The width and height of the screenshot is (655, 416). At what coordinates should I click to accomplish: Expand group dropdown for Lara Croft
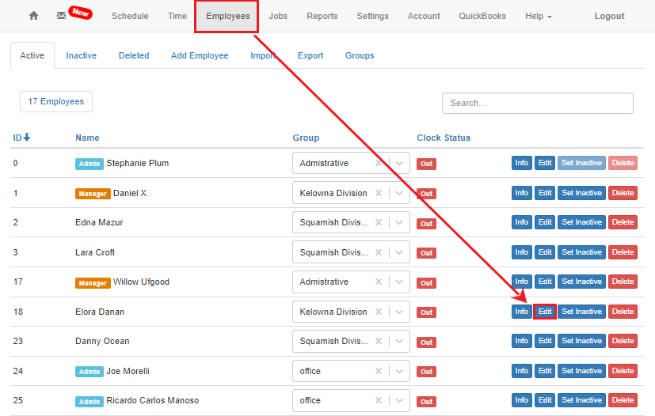point(400,252)
